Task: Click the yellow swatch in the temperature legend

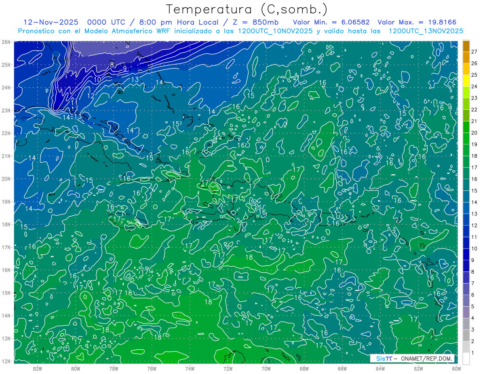Action: coord(466,81)
